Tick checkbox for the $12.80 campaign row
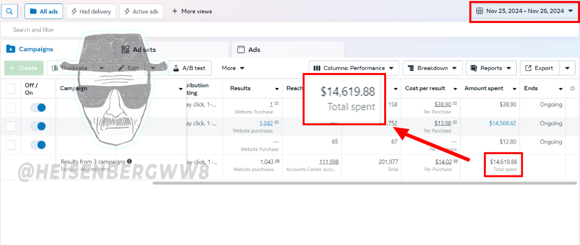580x245 pixels. 11,145
